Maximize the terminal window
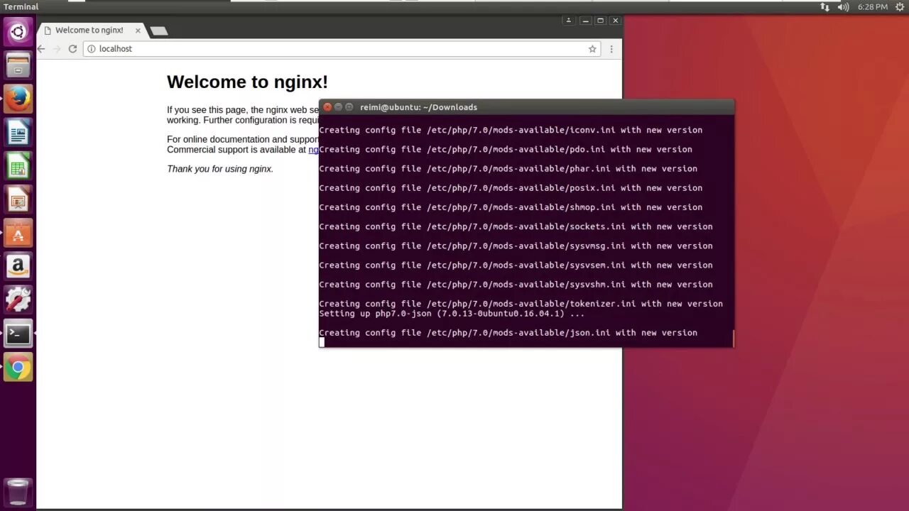Screen dimensions: 909x511 click(x=349, y=107)
